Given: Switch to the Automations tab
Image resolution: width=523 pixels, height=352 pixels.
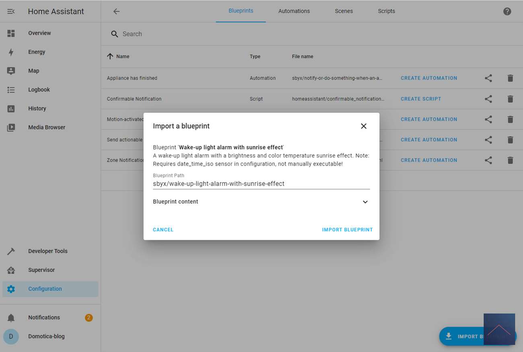Looking at the screenshot, I should 294,11.
